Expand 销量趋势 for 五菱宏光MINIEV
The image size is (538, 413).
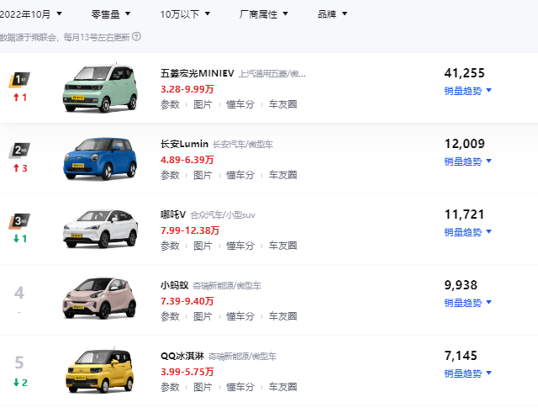(x=467, y=91)
